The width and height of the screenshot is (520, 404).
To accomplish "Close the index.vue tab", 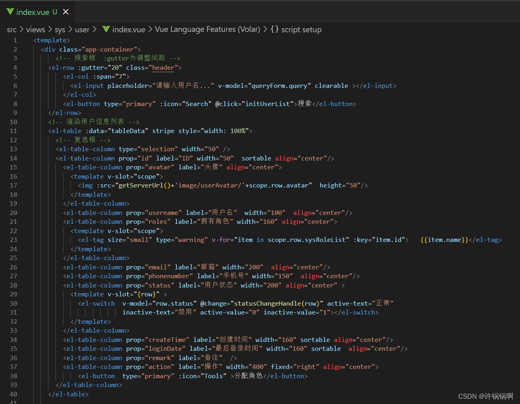I will pos(66,12).
